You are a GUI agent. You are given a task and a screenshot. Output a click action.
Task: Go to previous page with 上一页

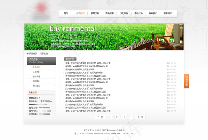pyautogui.click(x=100, y=117)
